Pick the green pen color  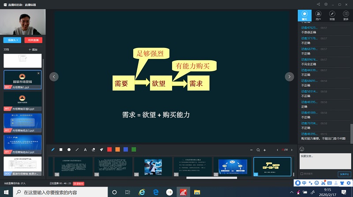coord(134,150)
